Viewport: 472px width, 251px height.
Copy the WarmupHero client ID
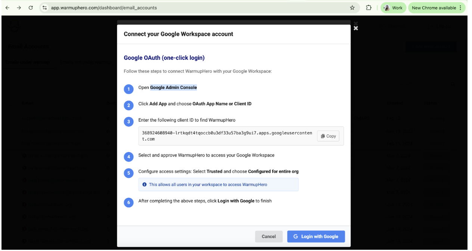(x=329, y=136)
